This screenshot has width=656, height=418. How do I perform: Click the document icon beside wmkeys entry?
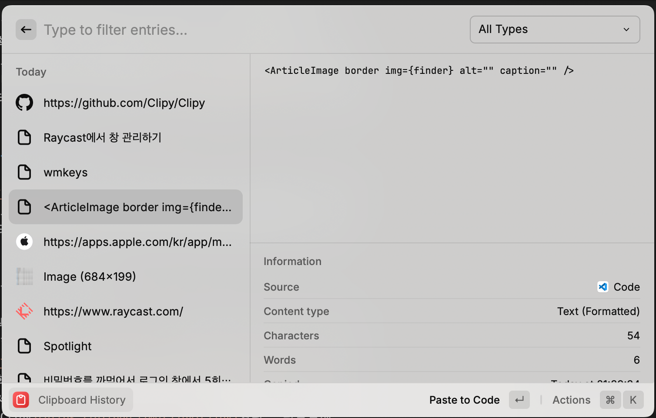[x=24, y=172]
